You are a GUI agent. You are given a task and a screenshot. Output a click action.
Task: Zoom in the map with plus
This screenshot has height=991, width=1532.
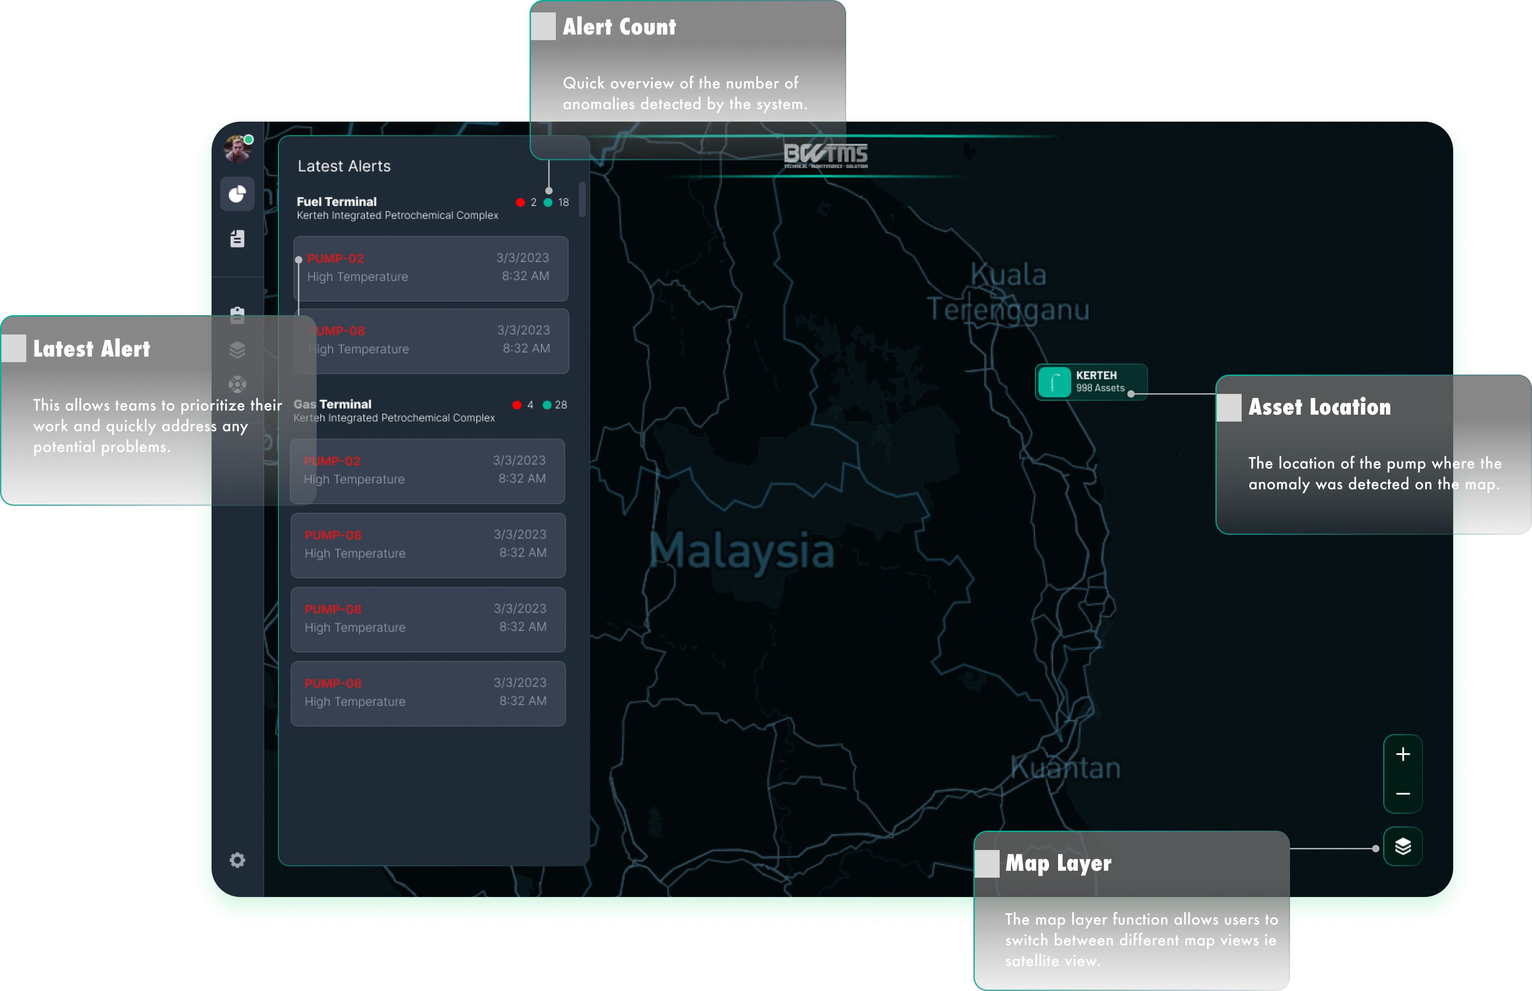(1403, 754)
